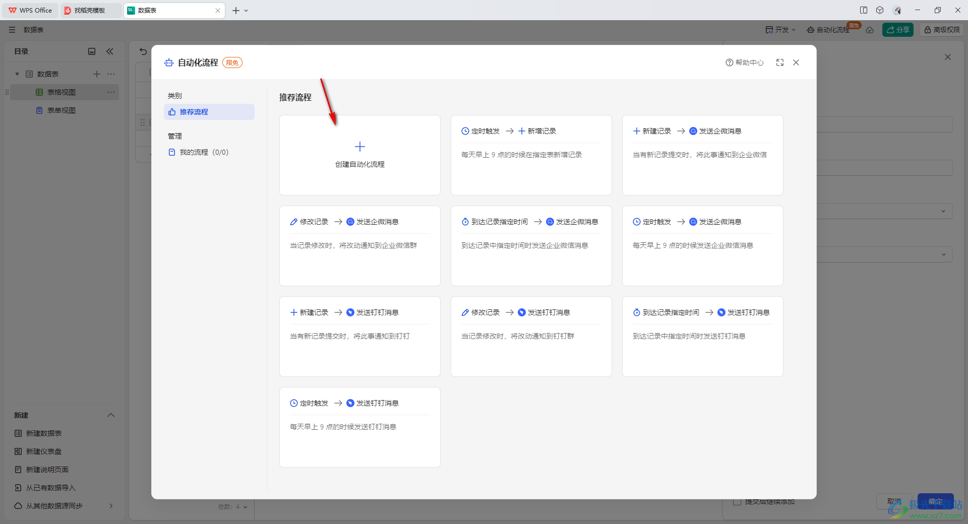Click the green 分享 button
This screenshot has height=524, width=968.
[x=898, y=30]
